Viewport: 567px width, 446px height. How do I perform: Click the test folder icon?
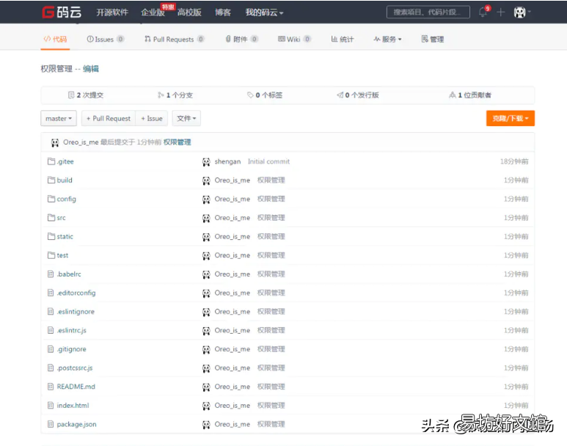click(x=51, y=255)
